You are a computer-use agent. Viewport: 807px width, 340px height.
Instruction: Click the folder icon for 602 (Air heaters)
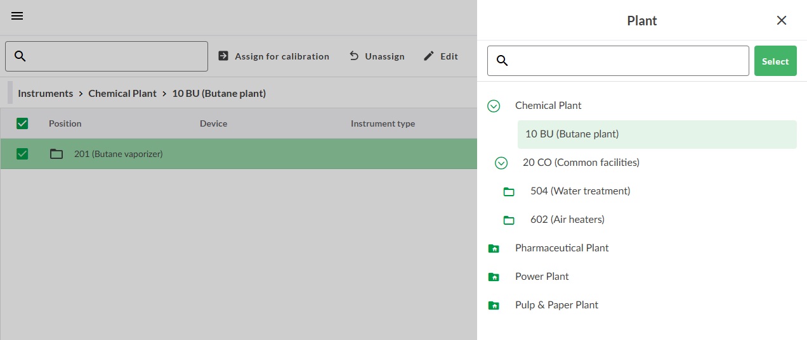tap(509, 220)
